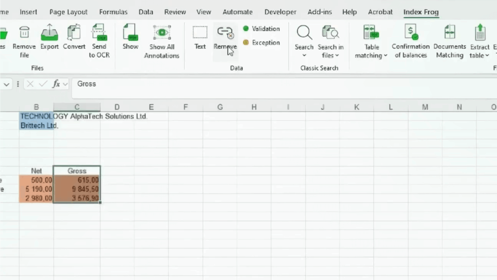Screen dimensions: 497x280
Task: Open the Search in files tool
Action: (x=330, y=33)
